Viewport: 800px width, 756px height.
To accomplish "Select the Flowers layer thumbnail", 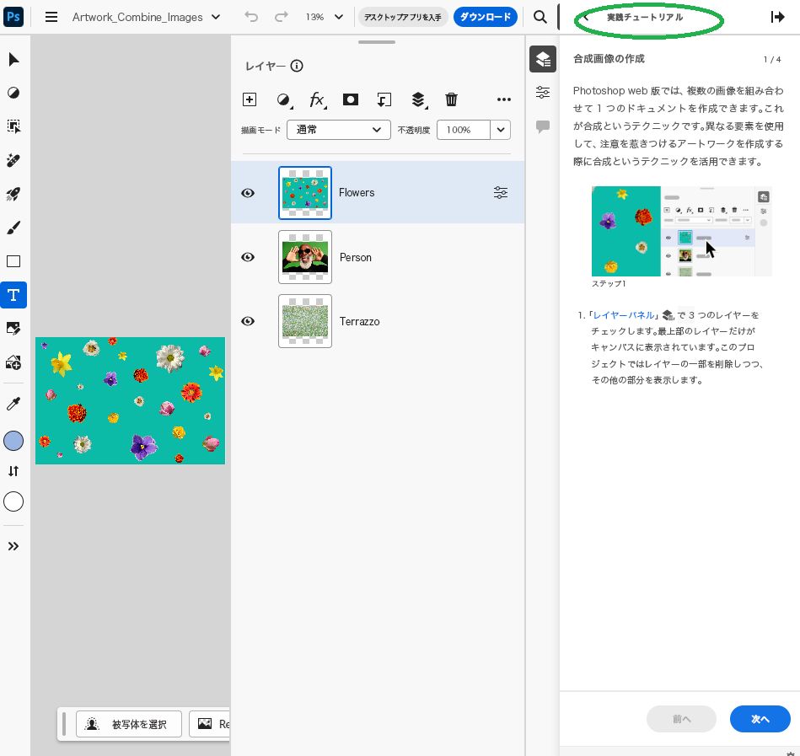I will 305,193.
